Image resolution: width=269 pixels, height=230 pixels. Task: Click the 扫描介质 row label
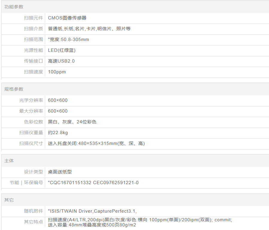33,29
